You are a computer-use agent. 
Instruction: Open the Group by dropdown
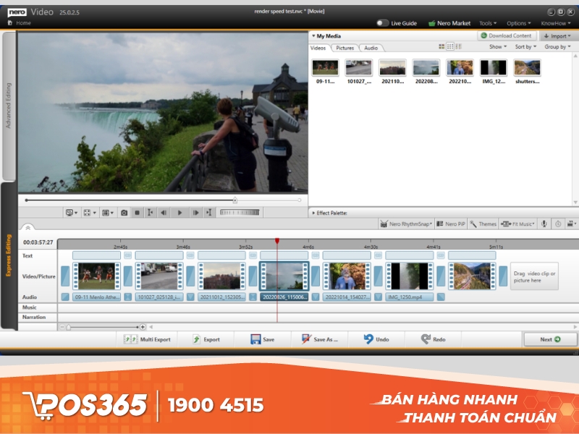click(x=557, y=47)
